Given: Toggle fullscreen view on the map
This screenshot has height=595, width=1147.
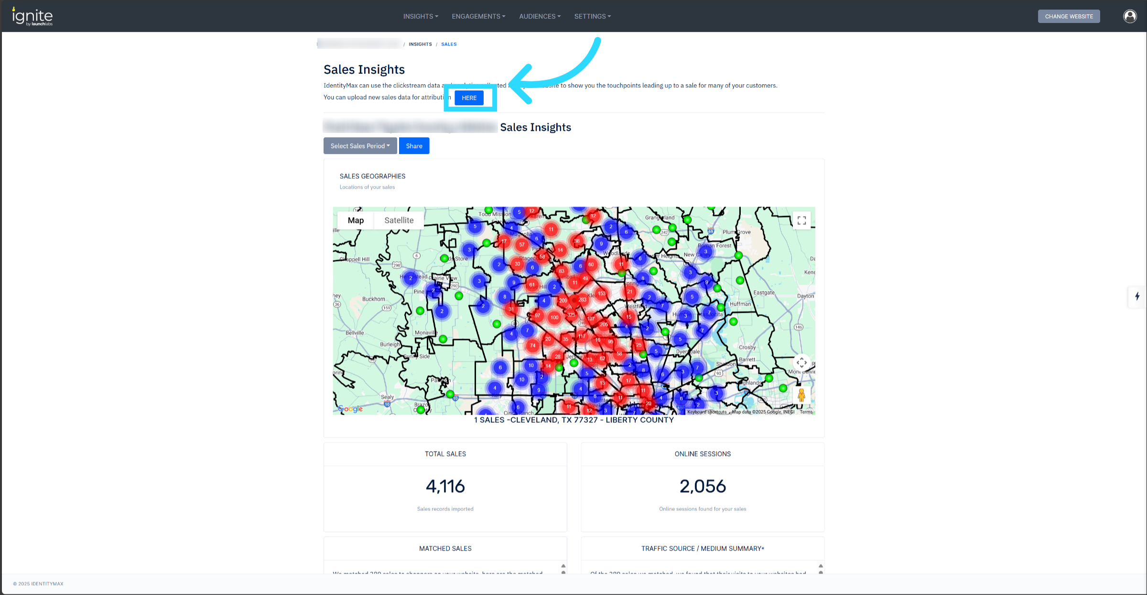Looking at the screenshot, I should pos(801,220).
